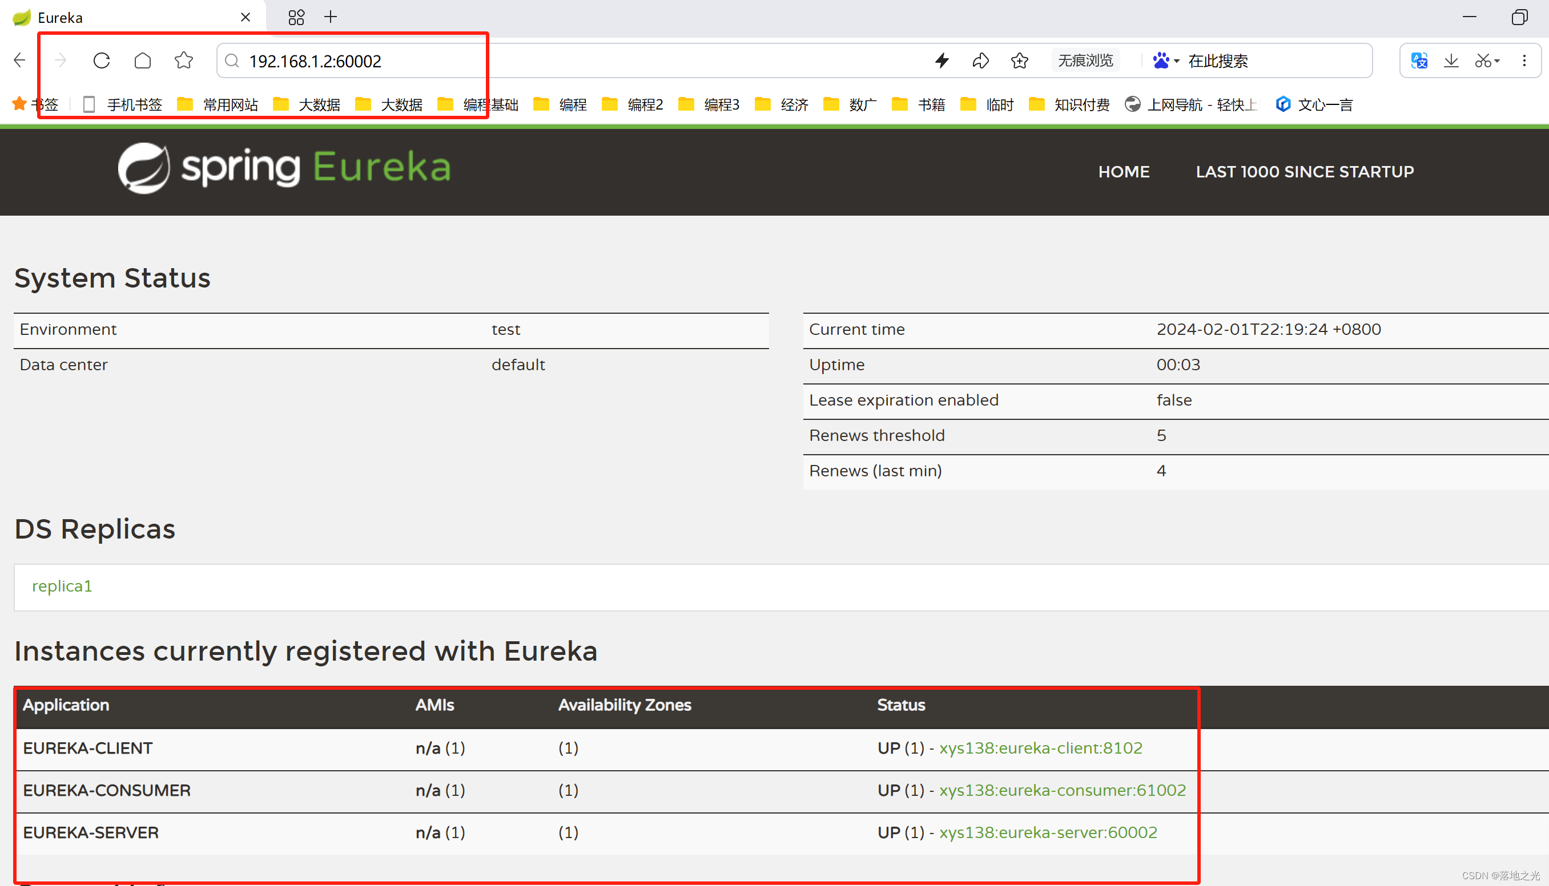
Task: Click the Availability Zones column header
Action: click(624, 704)
